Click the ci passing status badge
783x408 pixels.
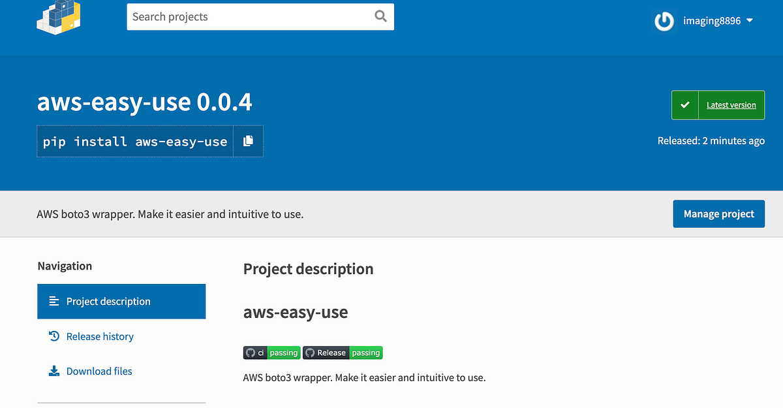click(271, 352)
